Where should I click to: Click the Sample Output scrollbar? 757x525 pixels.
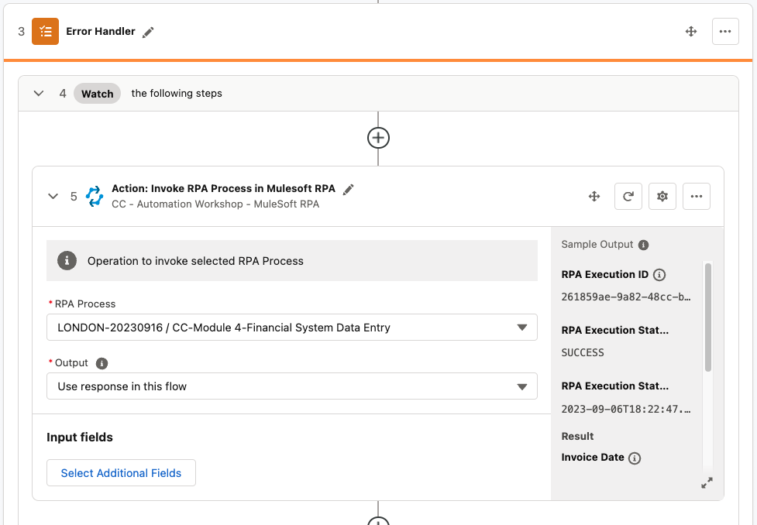pos(708,317)
